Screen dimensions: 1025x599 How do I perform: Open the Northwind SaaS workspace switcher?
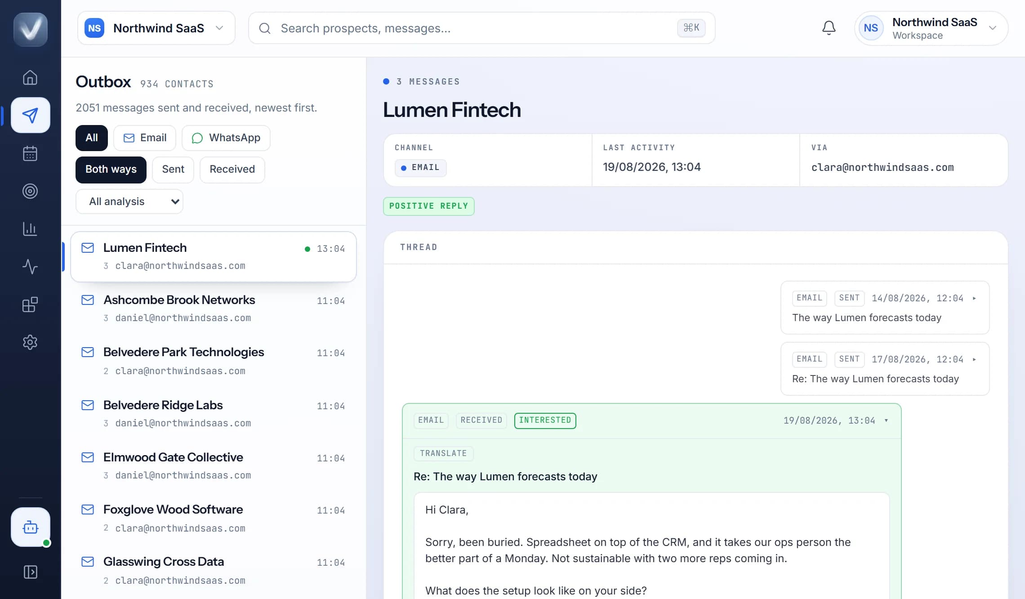pyautogui.click(x=156, y=28)
